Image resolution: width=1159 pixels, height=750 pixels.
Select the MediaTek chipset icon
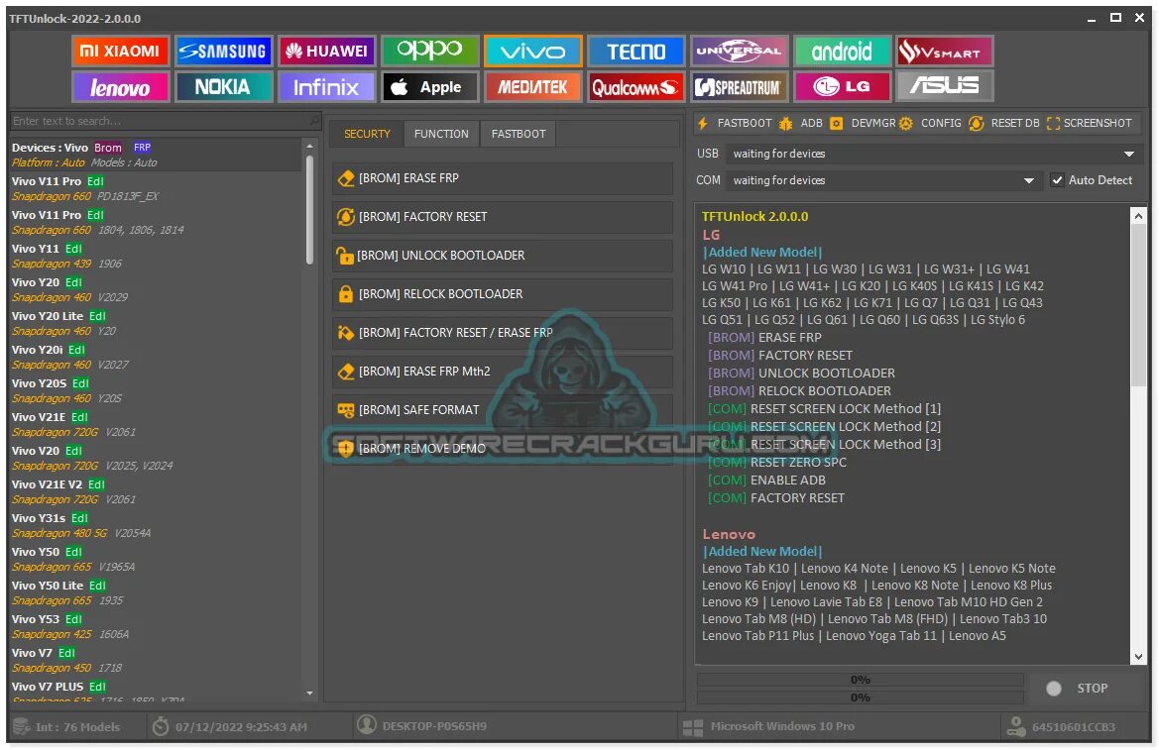(x=533, y=86)
